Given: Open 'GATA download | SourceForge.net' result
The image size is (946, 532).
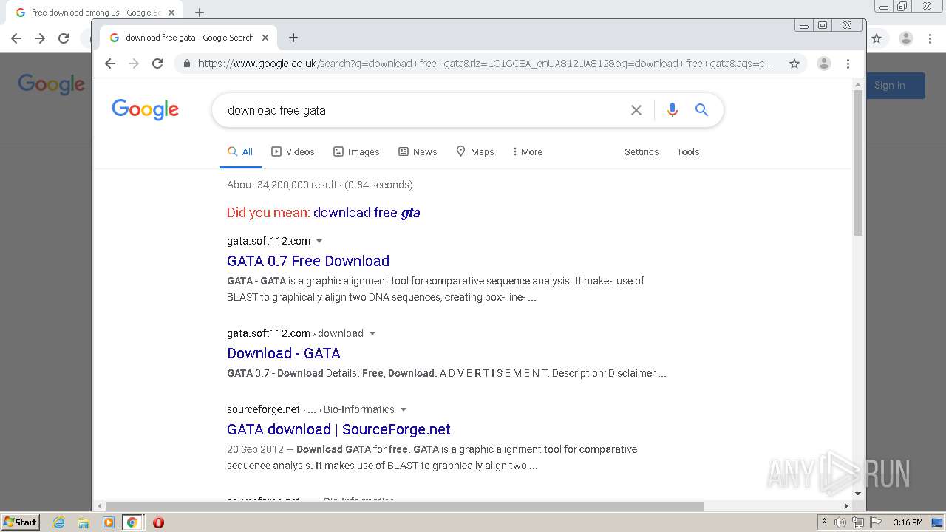Looking at the screenshot, I should 338,429.
